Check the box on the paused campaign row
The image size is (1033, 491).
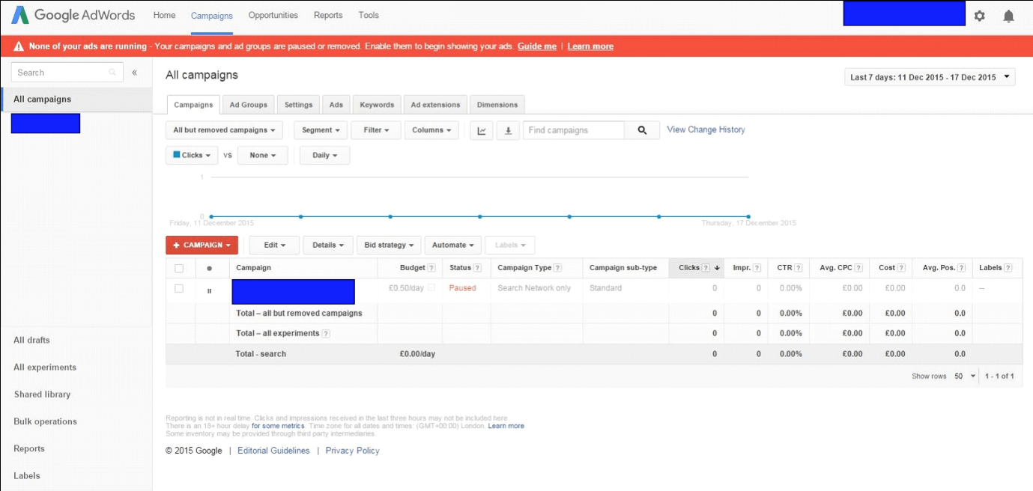tap(180, 288)
